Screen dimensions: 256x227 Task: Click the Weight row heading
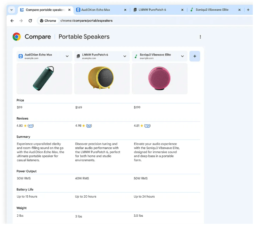pyautogui.click(x=21, y=208)
